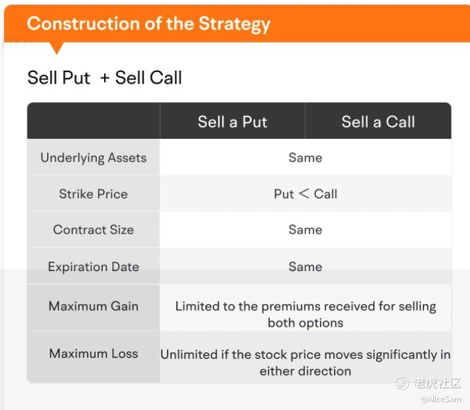This screenshot has height=410, width=470.
Task: Click the 'Unlimited if the stock price moves' text
Action: pyautogui.click(x=306, y=363)
